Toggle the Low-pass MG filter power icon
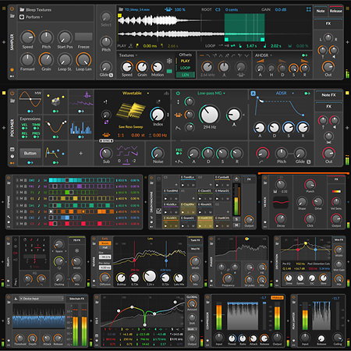 point(178,93)
